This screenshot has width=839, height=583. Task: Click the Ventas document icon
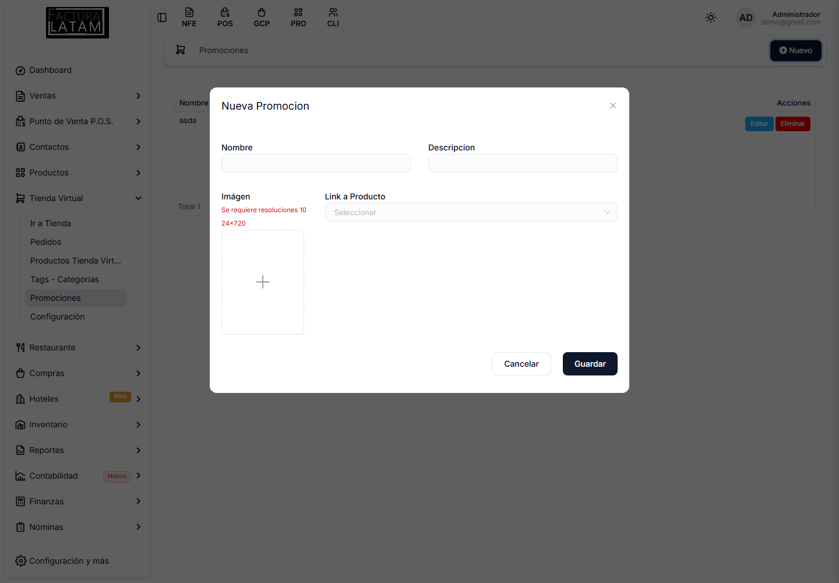pyautogui.click(x=20, y=96)
